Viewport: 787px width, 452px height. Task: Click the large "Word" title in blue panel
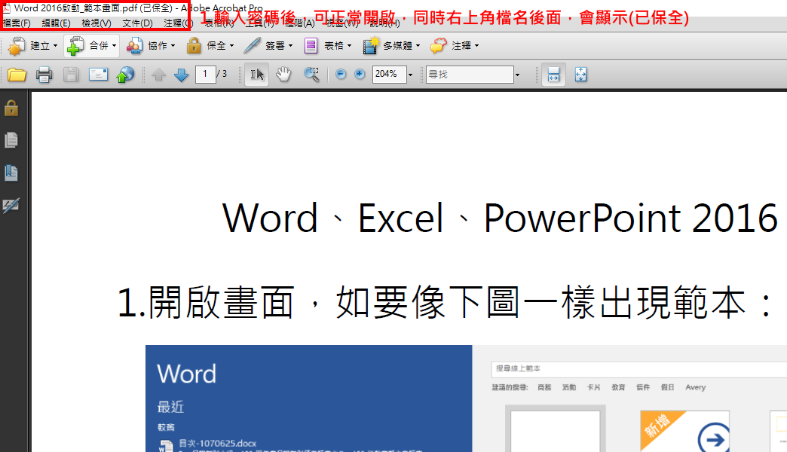pos(187,374)
